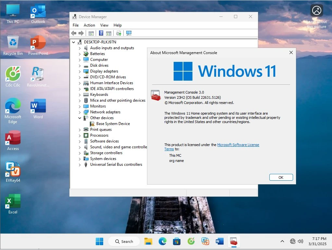This screenshot has width=332, height=250.
Task: Expand the IDE ATA/ATAPI controllers node
Action: coord(80,89)
